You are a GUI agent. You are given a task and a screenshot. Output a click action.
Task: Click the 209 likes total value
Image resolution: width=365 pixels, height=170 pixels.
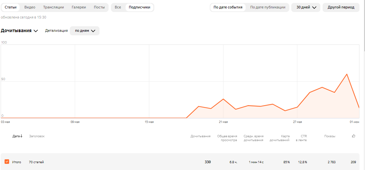coord(353,162)
